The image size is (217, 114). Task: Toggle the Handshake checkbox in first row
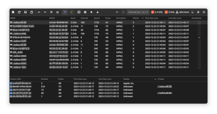[199, 23]
